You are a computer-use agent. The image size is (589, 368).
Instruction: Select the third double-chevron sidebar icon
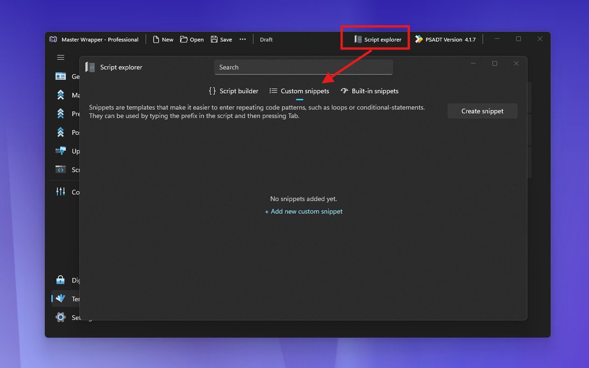click(60, 132)
